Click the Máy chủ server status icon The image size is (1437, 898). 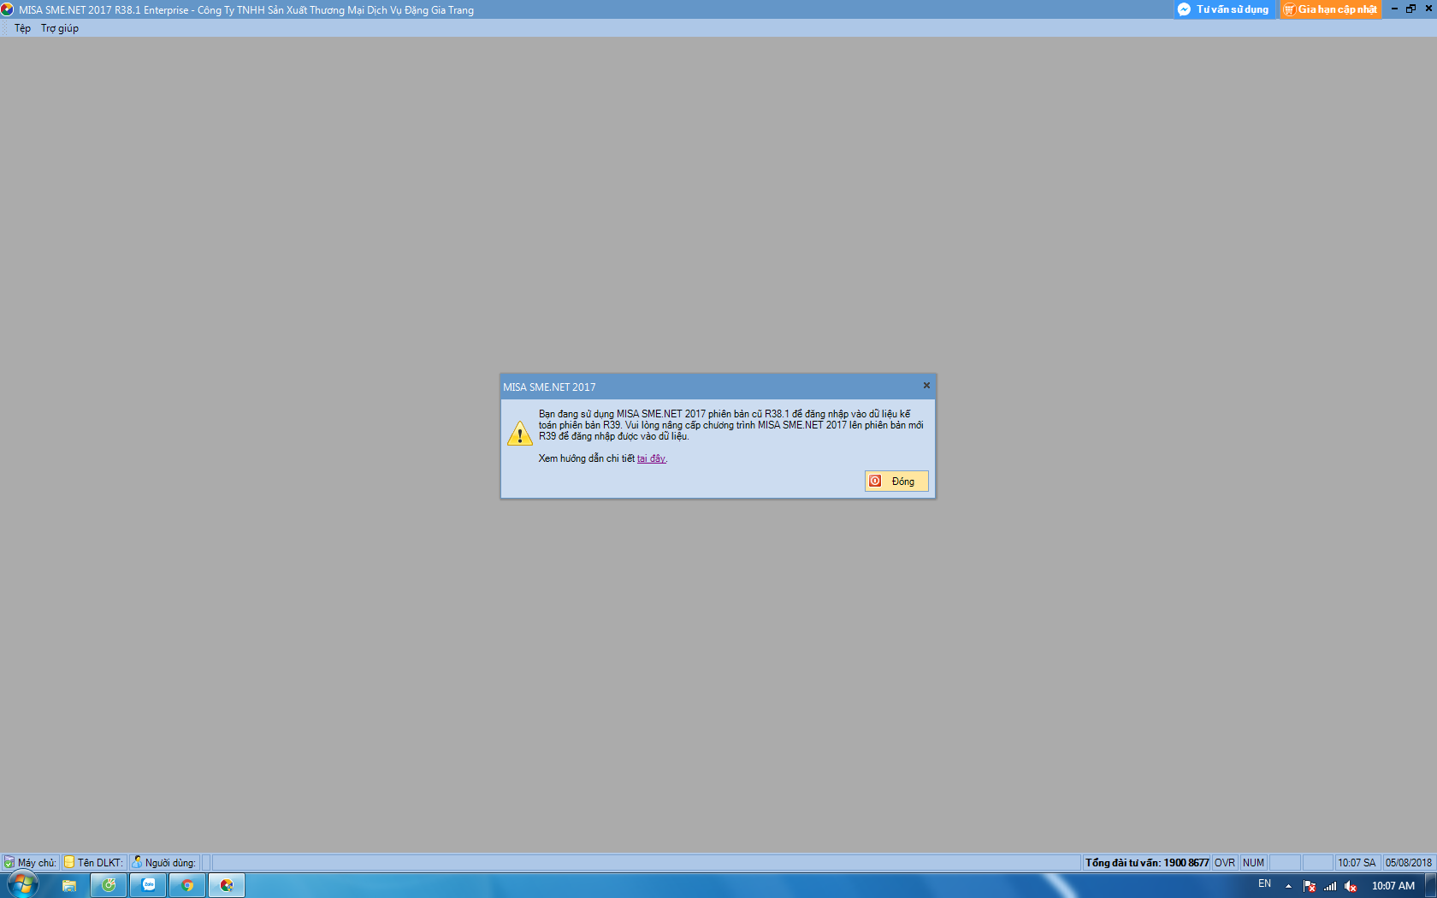[x=9, y=863]
